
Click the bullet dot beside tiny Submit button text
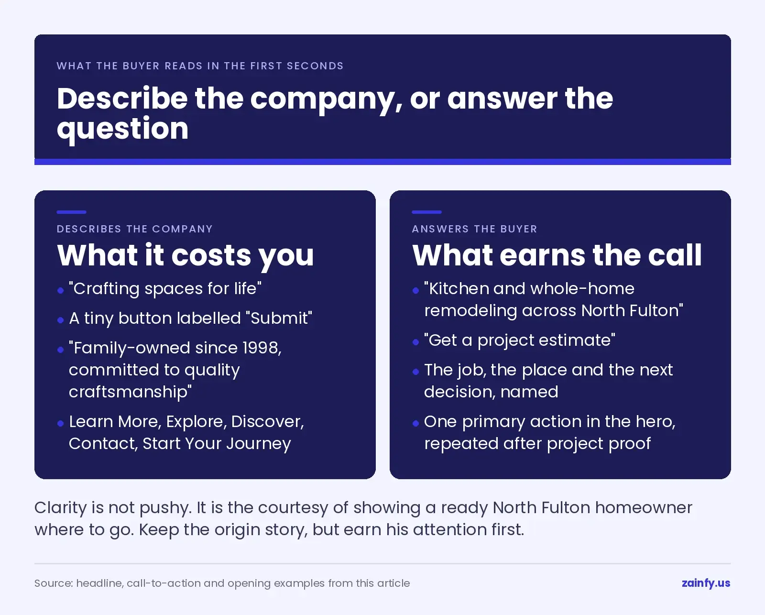click(x=60, y=320)
